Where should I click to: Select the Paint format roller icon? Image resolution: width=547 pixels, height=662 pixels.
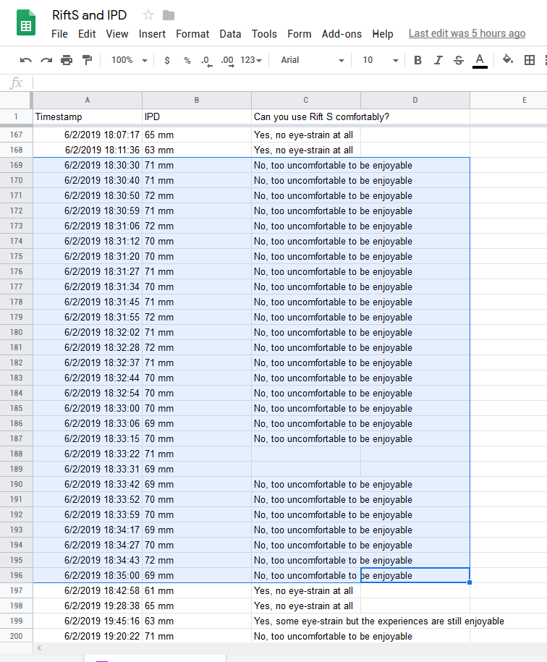pos(87,60)
